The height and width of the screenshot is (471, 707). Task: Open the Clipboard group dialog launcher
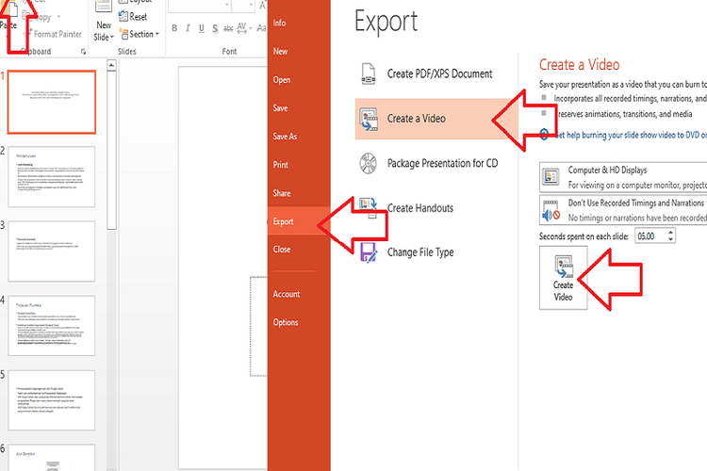coord(84,52)
